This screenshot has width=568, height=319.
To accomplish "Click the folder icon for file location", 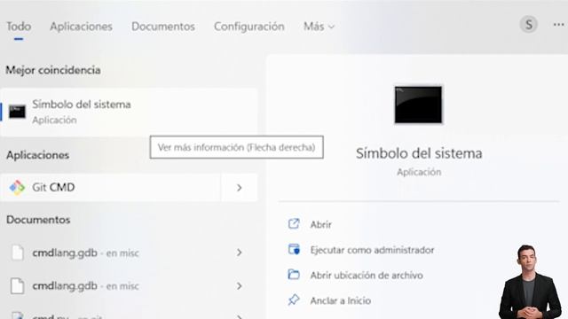I will (x=294, y=275).
